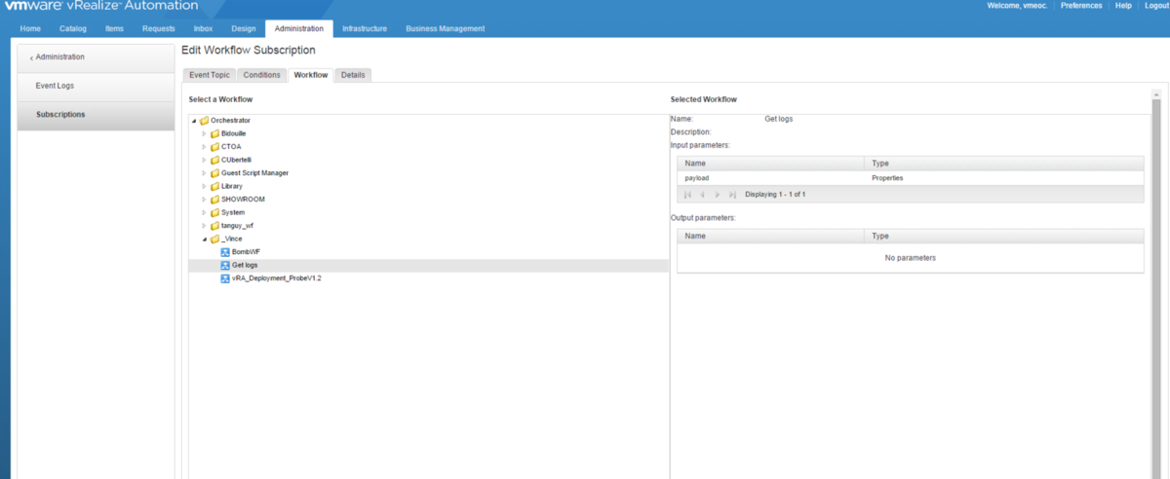The width and height of the screenshot is (1170, 479).
Task: Expand the tanguy_wf folder
Action: pyautogui.click(x=204, y=226)
